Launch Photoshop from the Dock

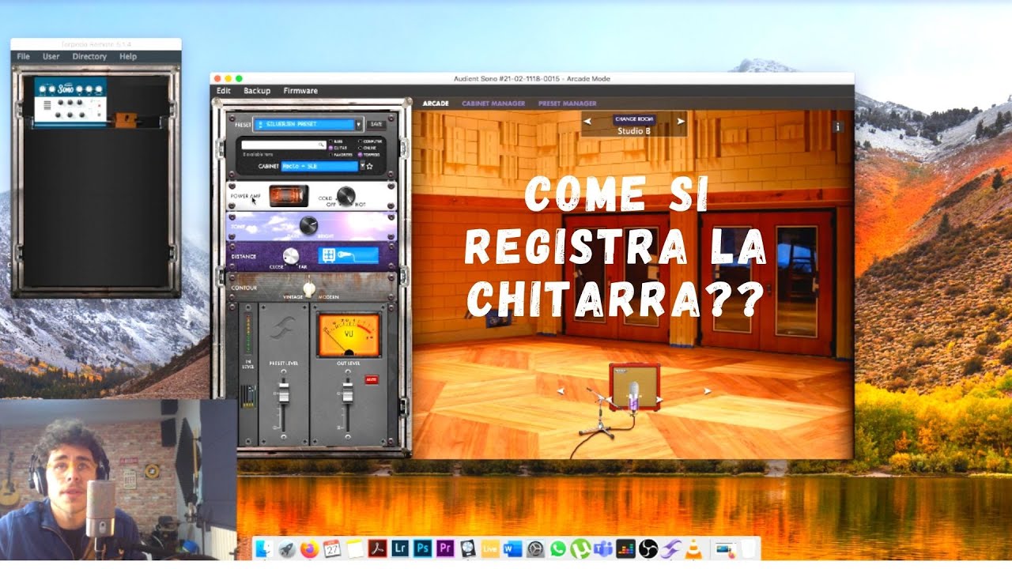tap(422, 548)
